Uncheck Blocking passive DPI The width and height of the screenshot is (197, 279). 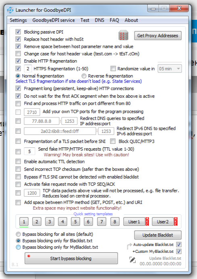click(18, 31)
